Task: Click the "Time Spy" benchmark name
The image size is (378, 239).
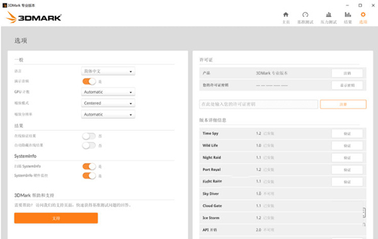Action: tap(210, 133)
